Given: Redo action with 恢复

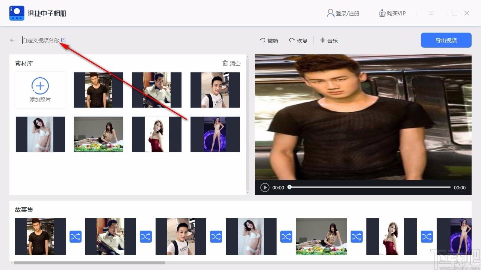Looking at the screenshot, I should click(298, 40).
